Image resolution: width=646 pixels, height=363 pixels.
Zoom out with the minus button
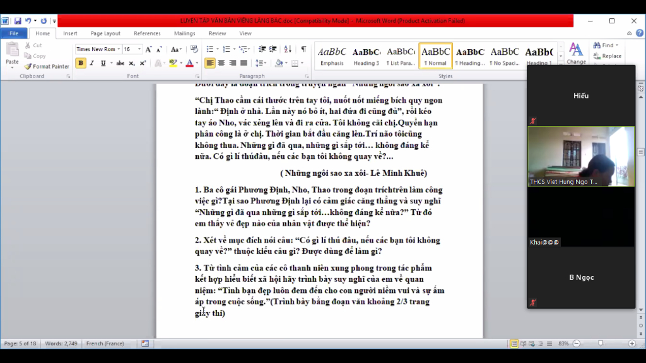coord(577,343)
